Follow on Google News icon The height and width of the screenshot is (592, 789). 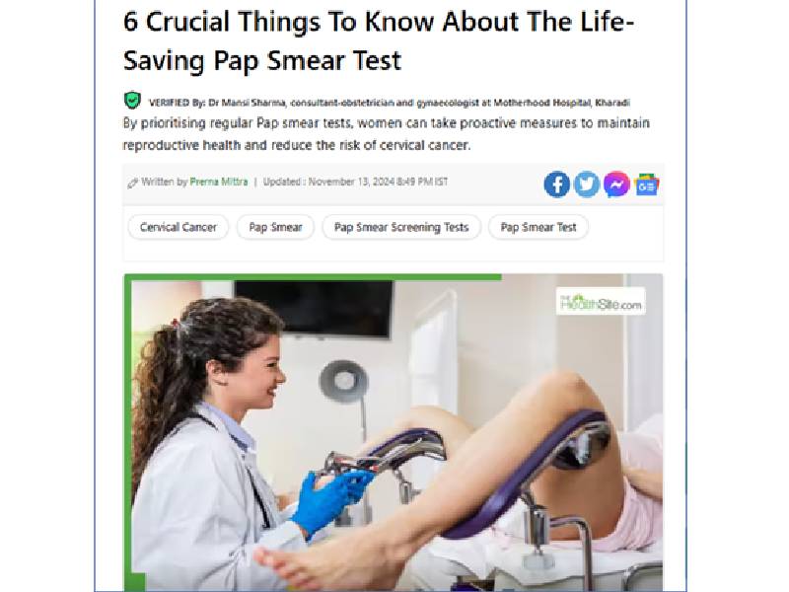(x=647, y=185)
